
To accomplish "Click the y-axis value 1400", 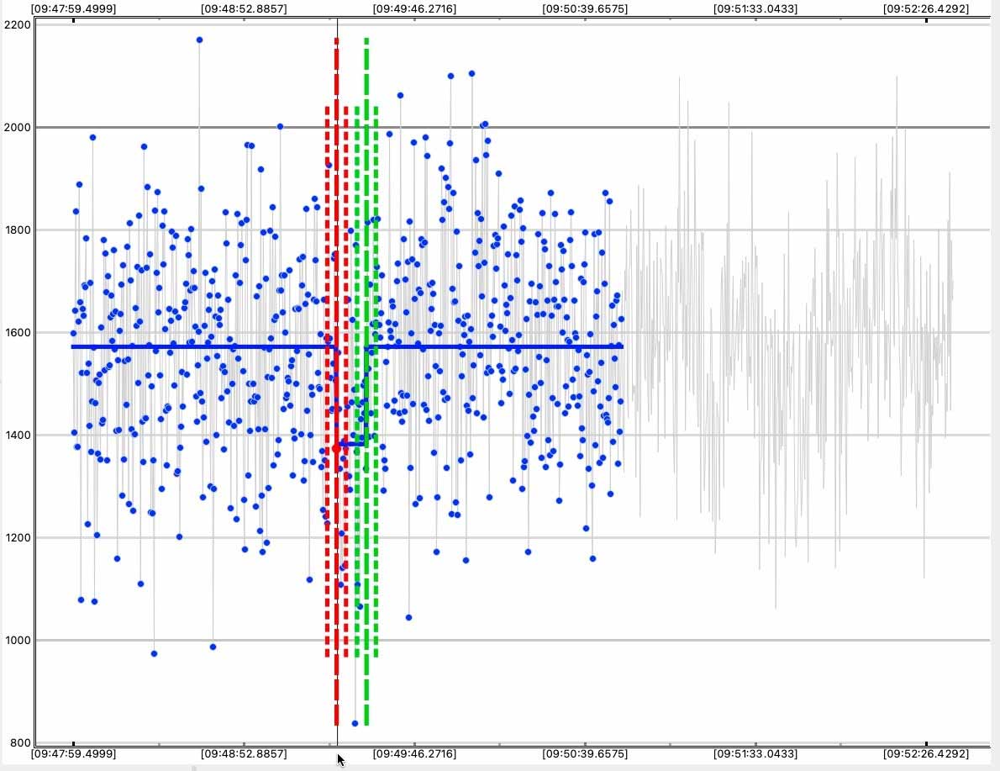I will [17, 436].
